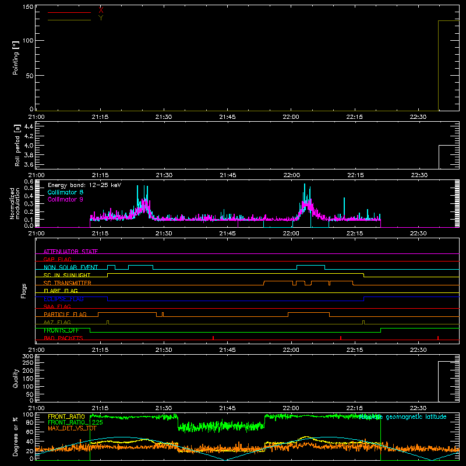This screenshot has height=466, width=466.
Task: Click the SAA_FLAG label
Action: click(x=57, y=306)
